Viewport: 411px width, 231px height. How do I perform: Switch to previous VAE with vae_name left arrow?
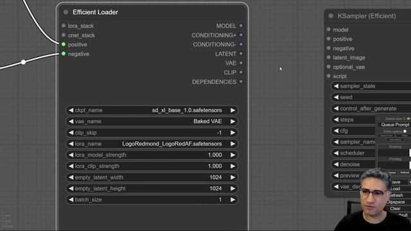click(71, 121)
